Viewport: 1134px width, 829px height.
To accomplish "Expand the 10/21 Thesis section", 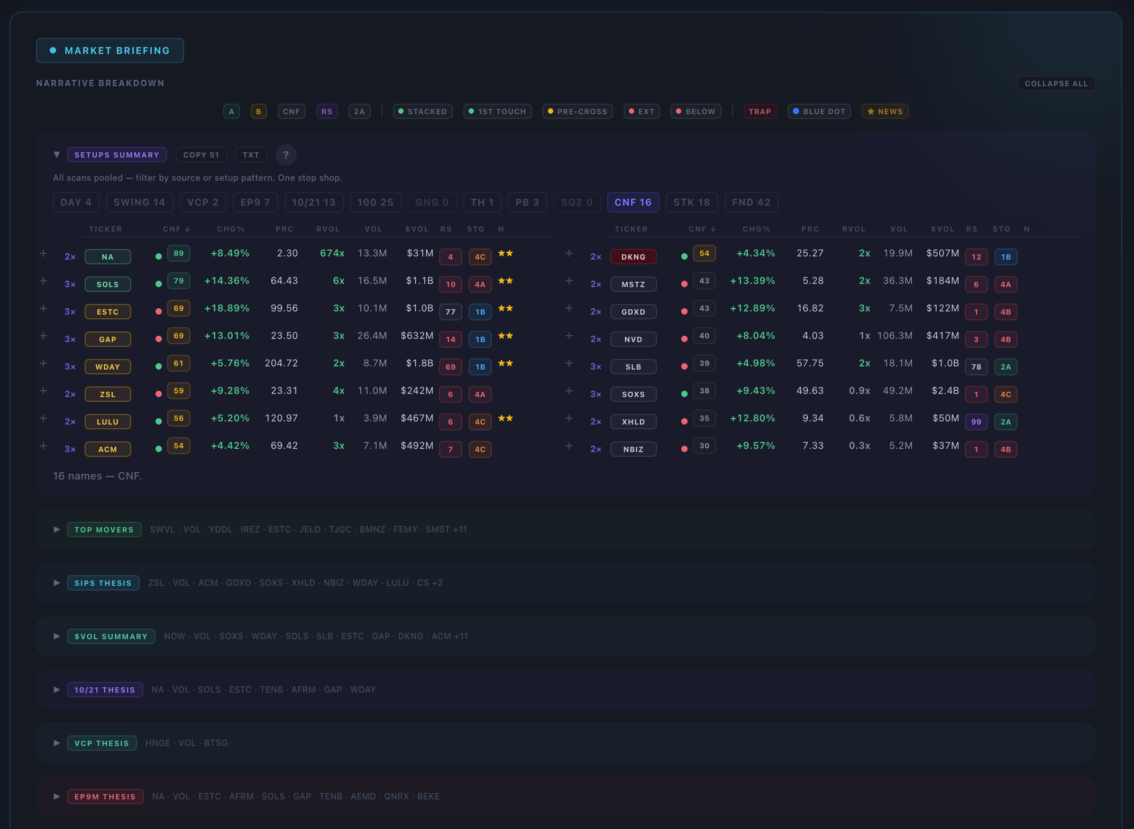I will click(x=57, y=689).
